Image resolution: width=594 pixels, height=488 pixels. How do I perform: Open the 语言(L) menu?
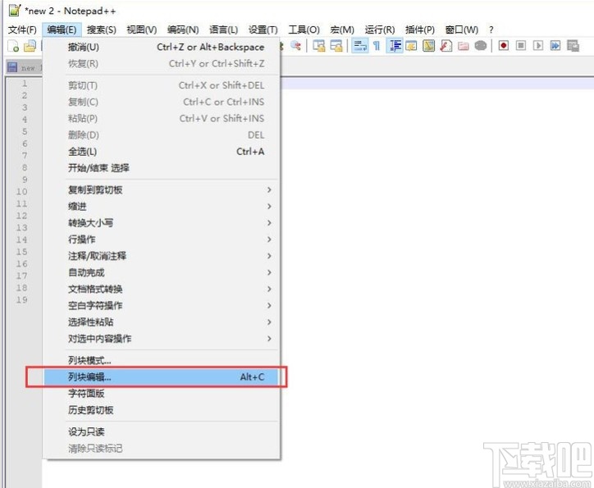click(223, 30)
